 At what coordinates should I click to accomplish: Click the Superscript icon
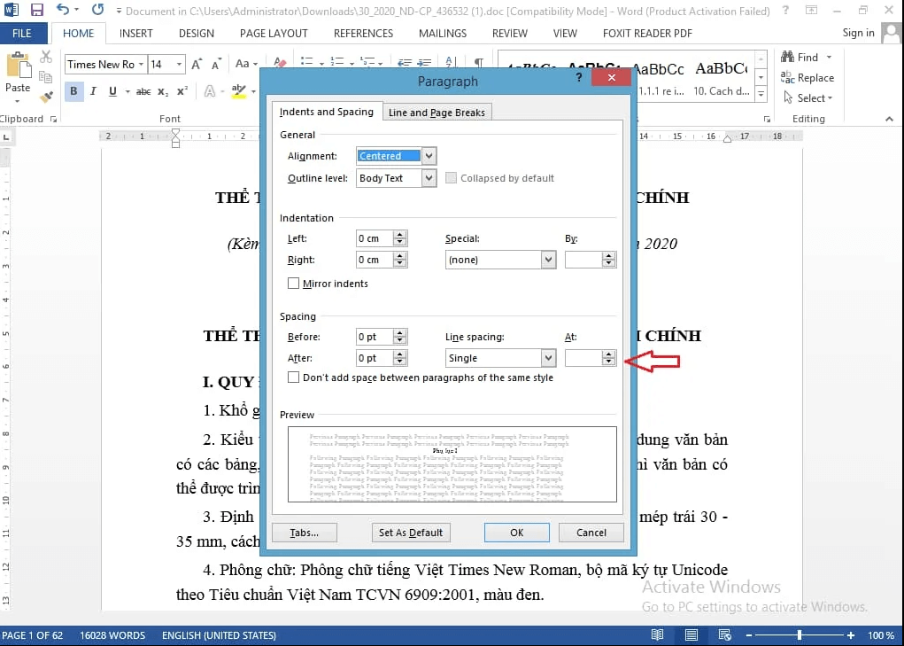click(181, 90)
